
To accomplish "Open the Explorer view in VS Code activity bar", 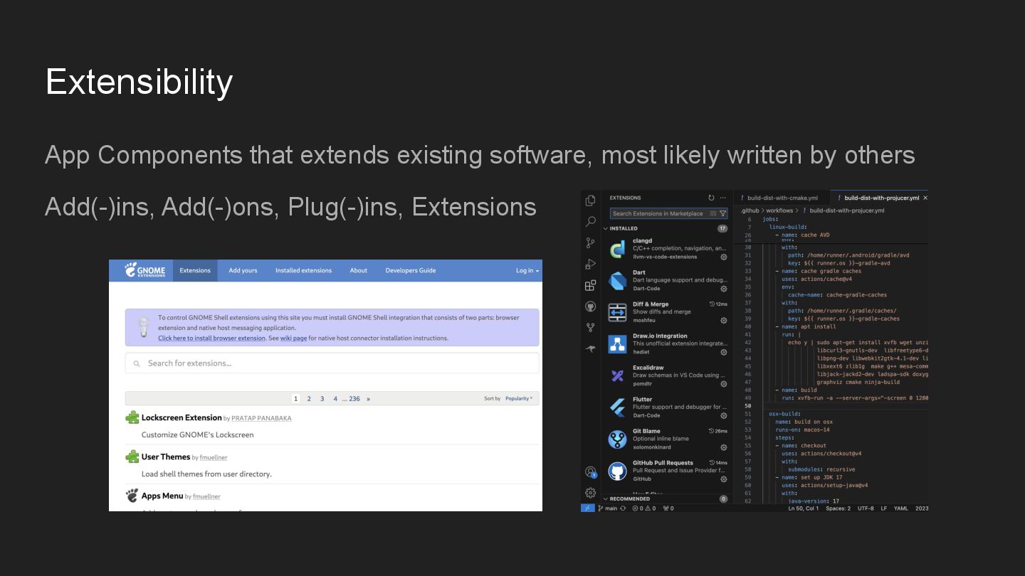I will tap(590, 201).
